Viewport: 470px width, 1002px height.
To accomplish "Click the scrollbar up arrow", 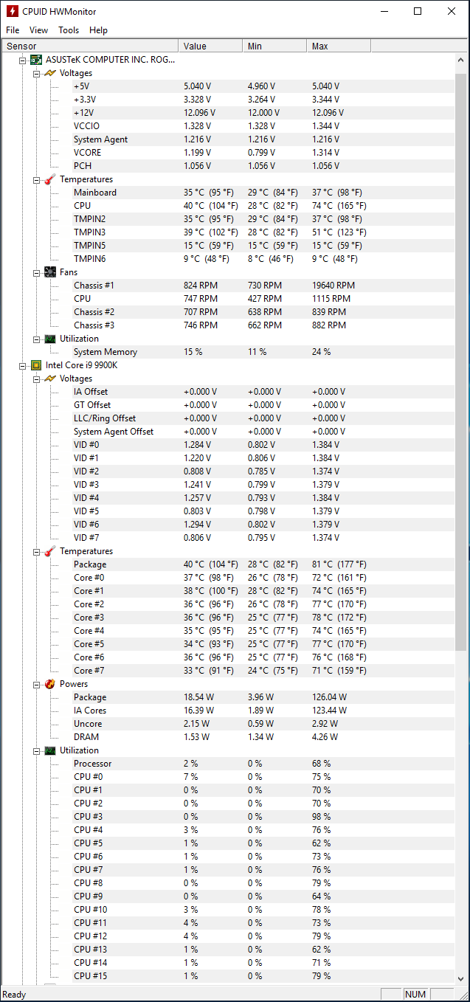I will point(461,59).
